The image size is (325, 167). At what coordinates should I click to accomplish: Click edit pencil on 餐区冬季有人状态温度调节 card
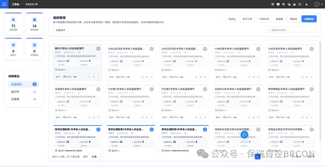tap(90, 77)
